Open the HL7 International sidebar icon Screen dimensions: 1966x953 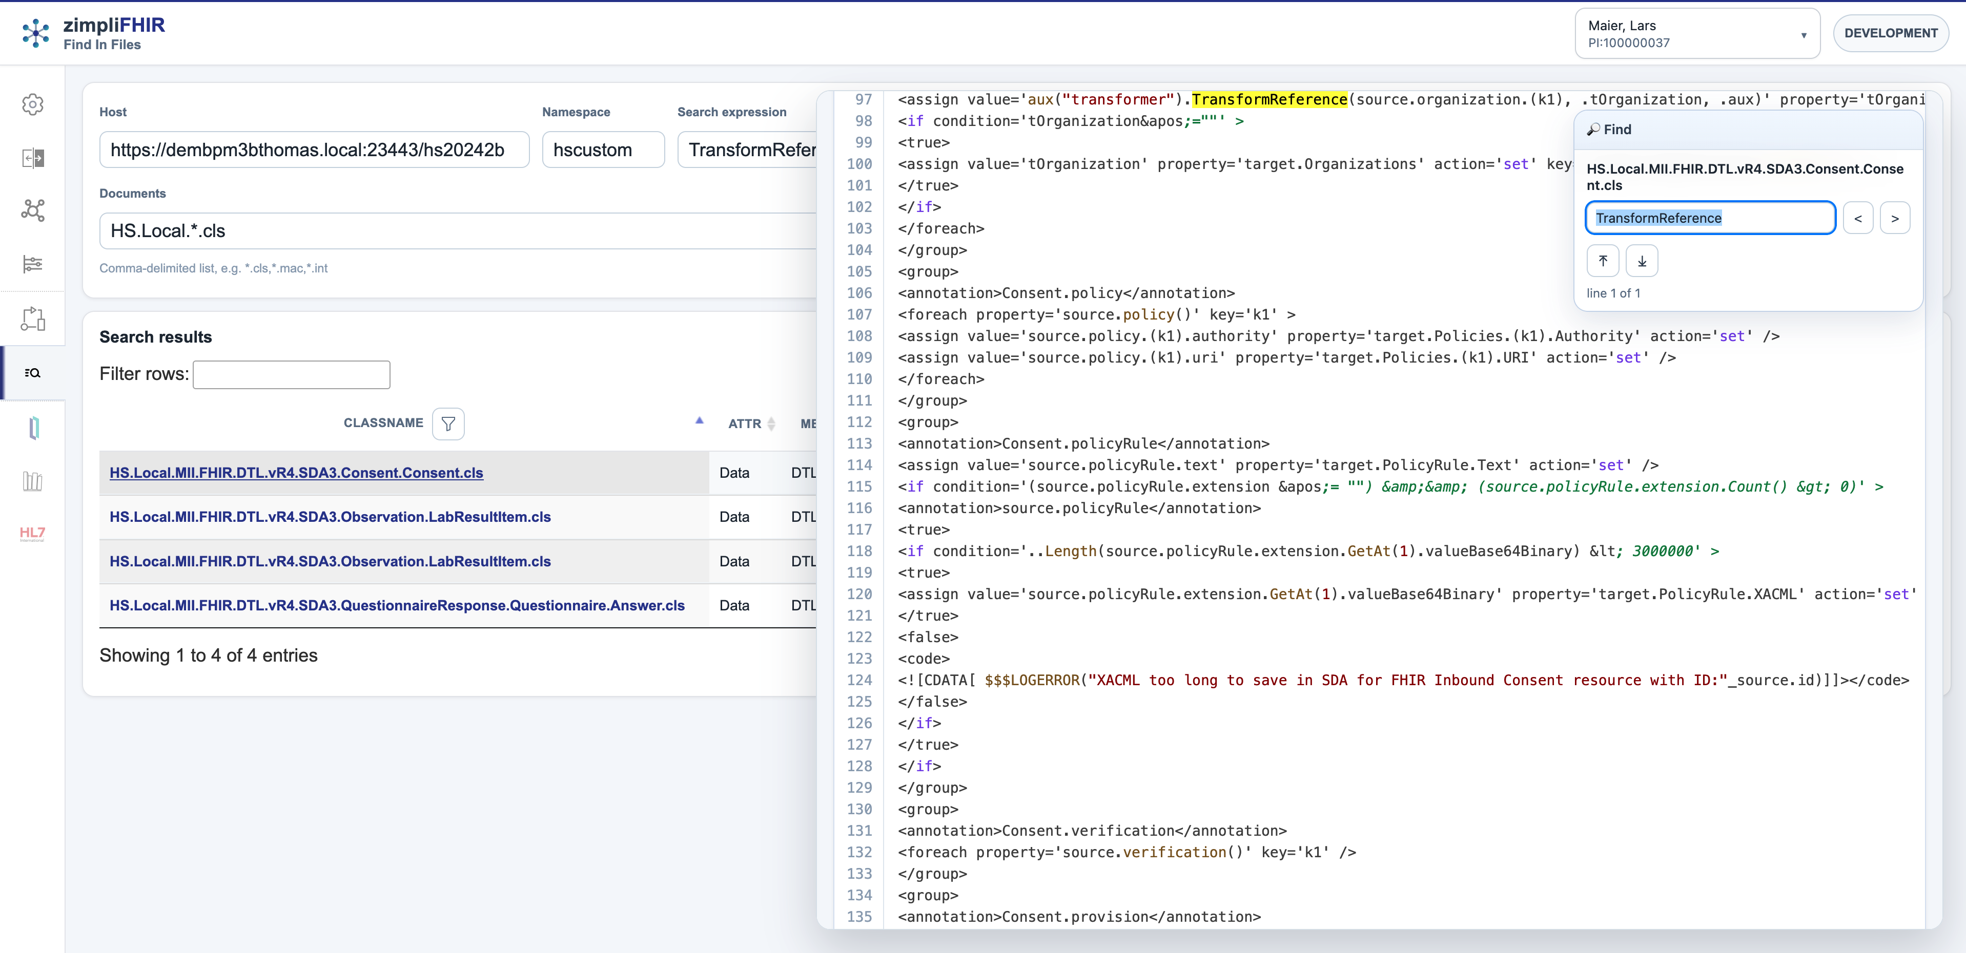33,533
